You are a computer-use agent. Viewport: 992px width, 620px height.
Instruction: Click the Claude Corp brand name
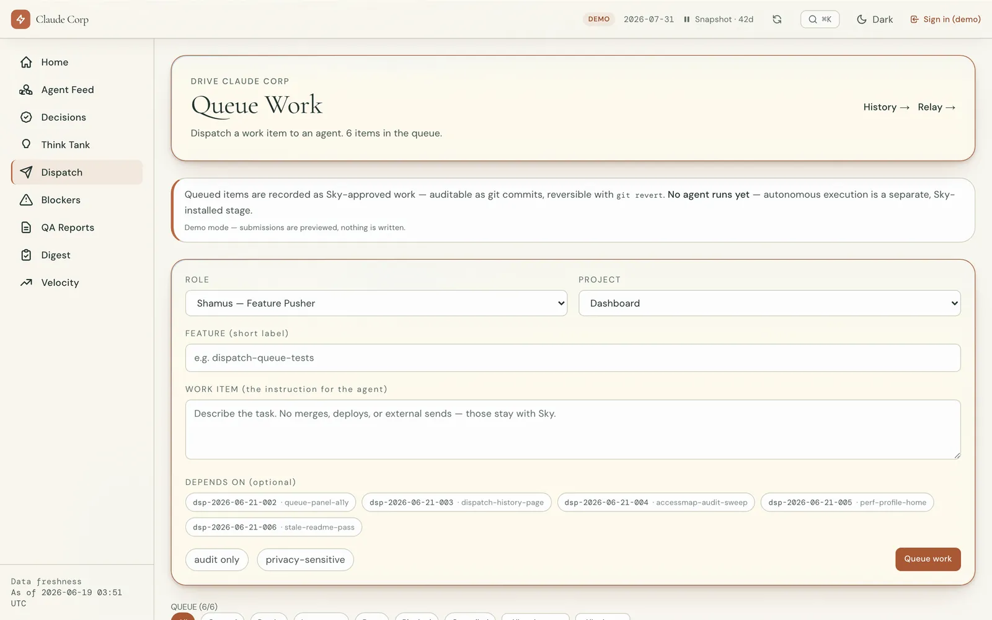point(62,19)
